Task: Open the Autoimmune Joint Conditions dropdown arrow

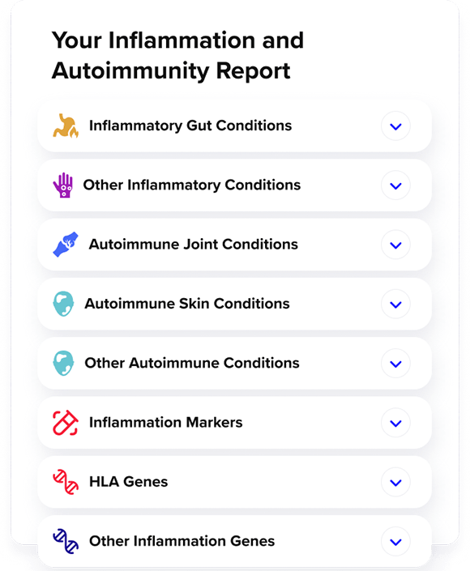Action: pyautogui.click(x=395, y=245)
